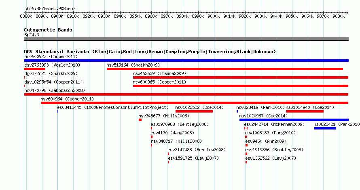Open the esv1591725 (Levy2007) label
The width and height of the screenshot is (360, 190).
coord(193,158)
